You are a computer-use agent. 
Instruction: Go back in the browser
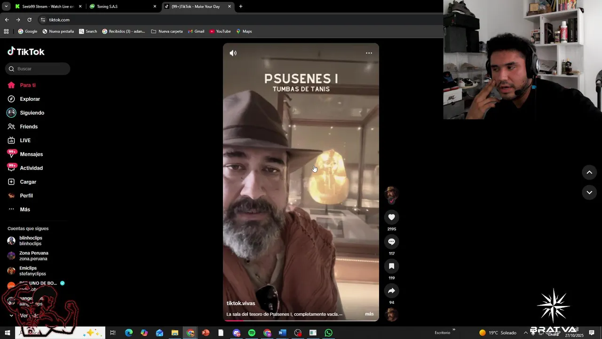pyautogui.click(x=7, y=20)
